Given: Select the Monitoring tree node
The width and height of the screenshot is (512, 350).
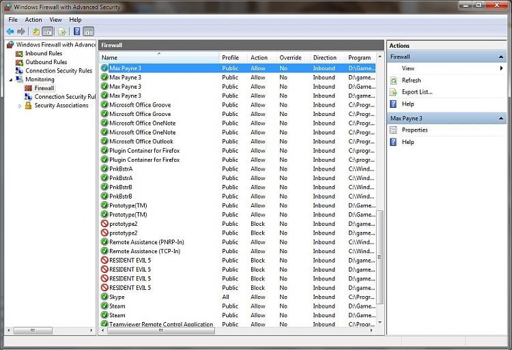Looking at the screenshot, I should click(x=40, y=79).
